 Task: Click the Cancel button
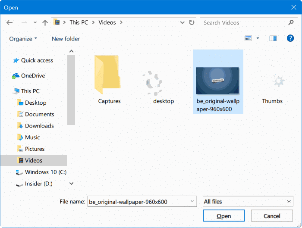click(x=272, y=216)
